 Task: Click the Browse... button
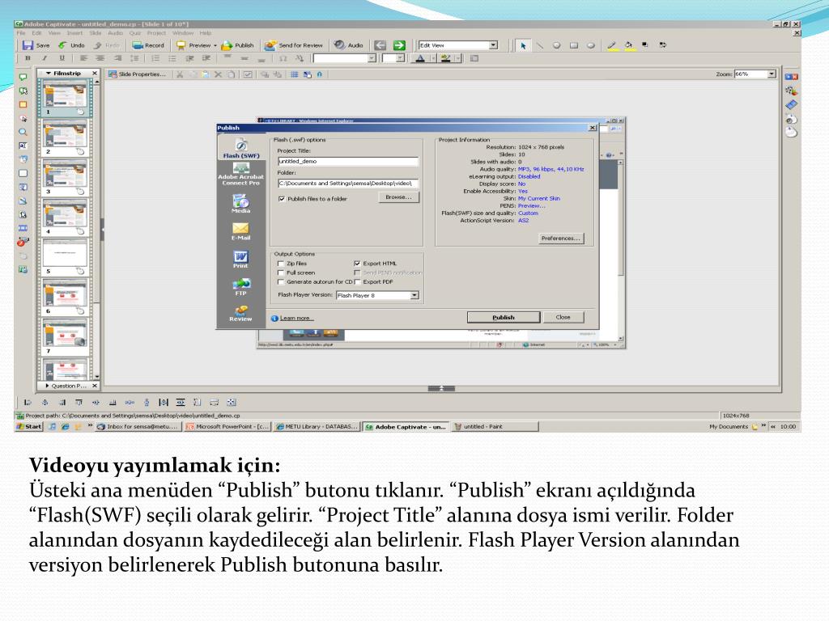coord(398,197)
